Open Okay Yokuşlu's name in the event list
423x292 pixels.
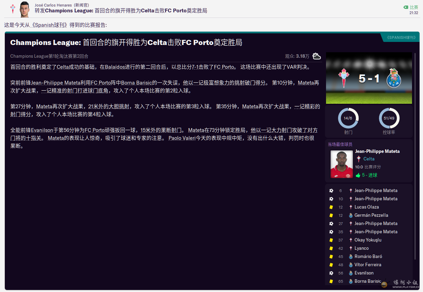pos(368,240)
